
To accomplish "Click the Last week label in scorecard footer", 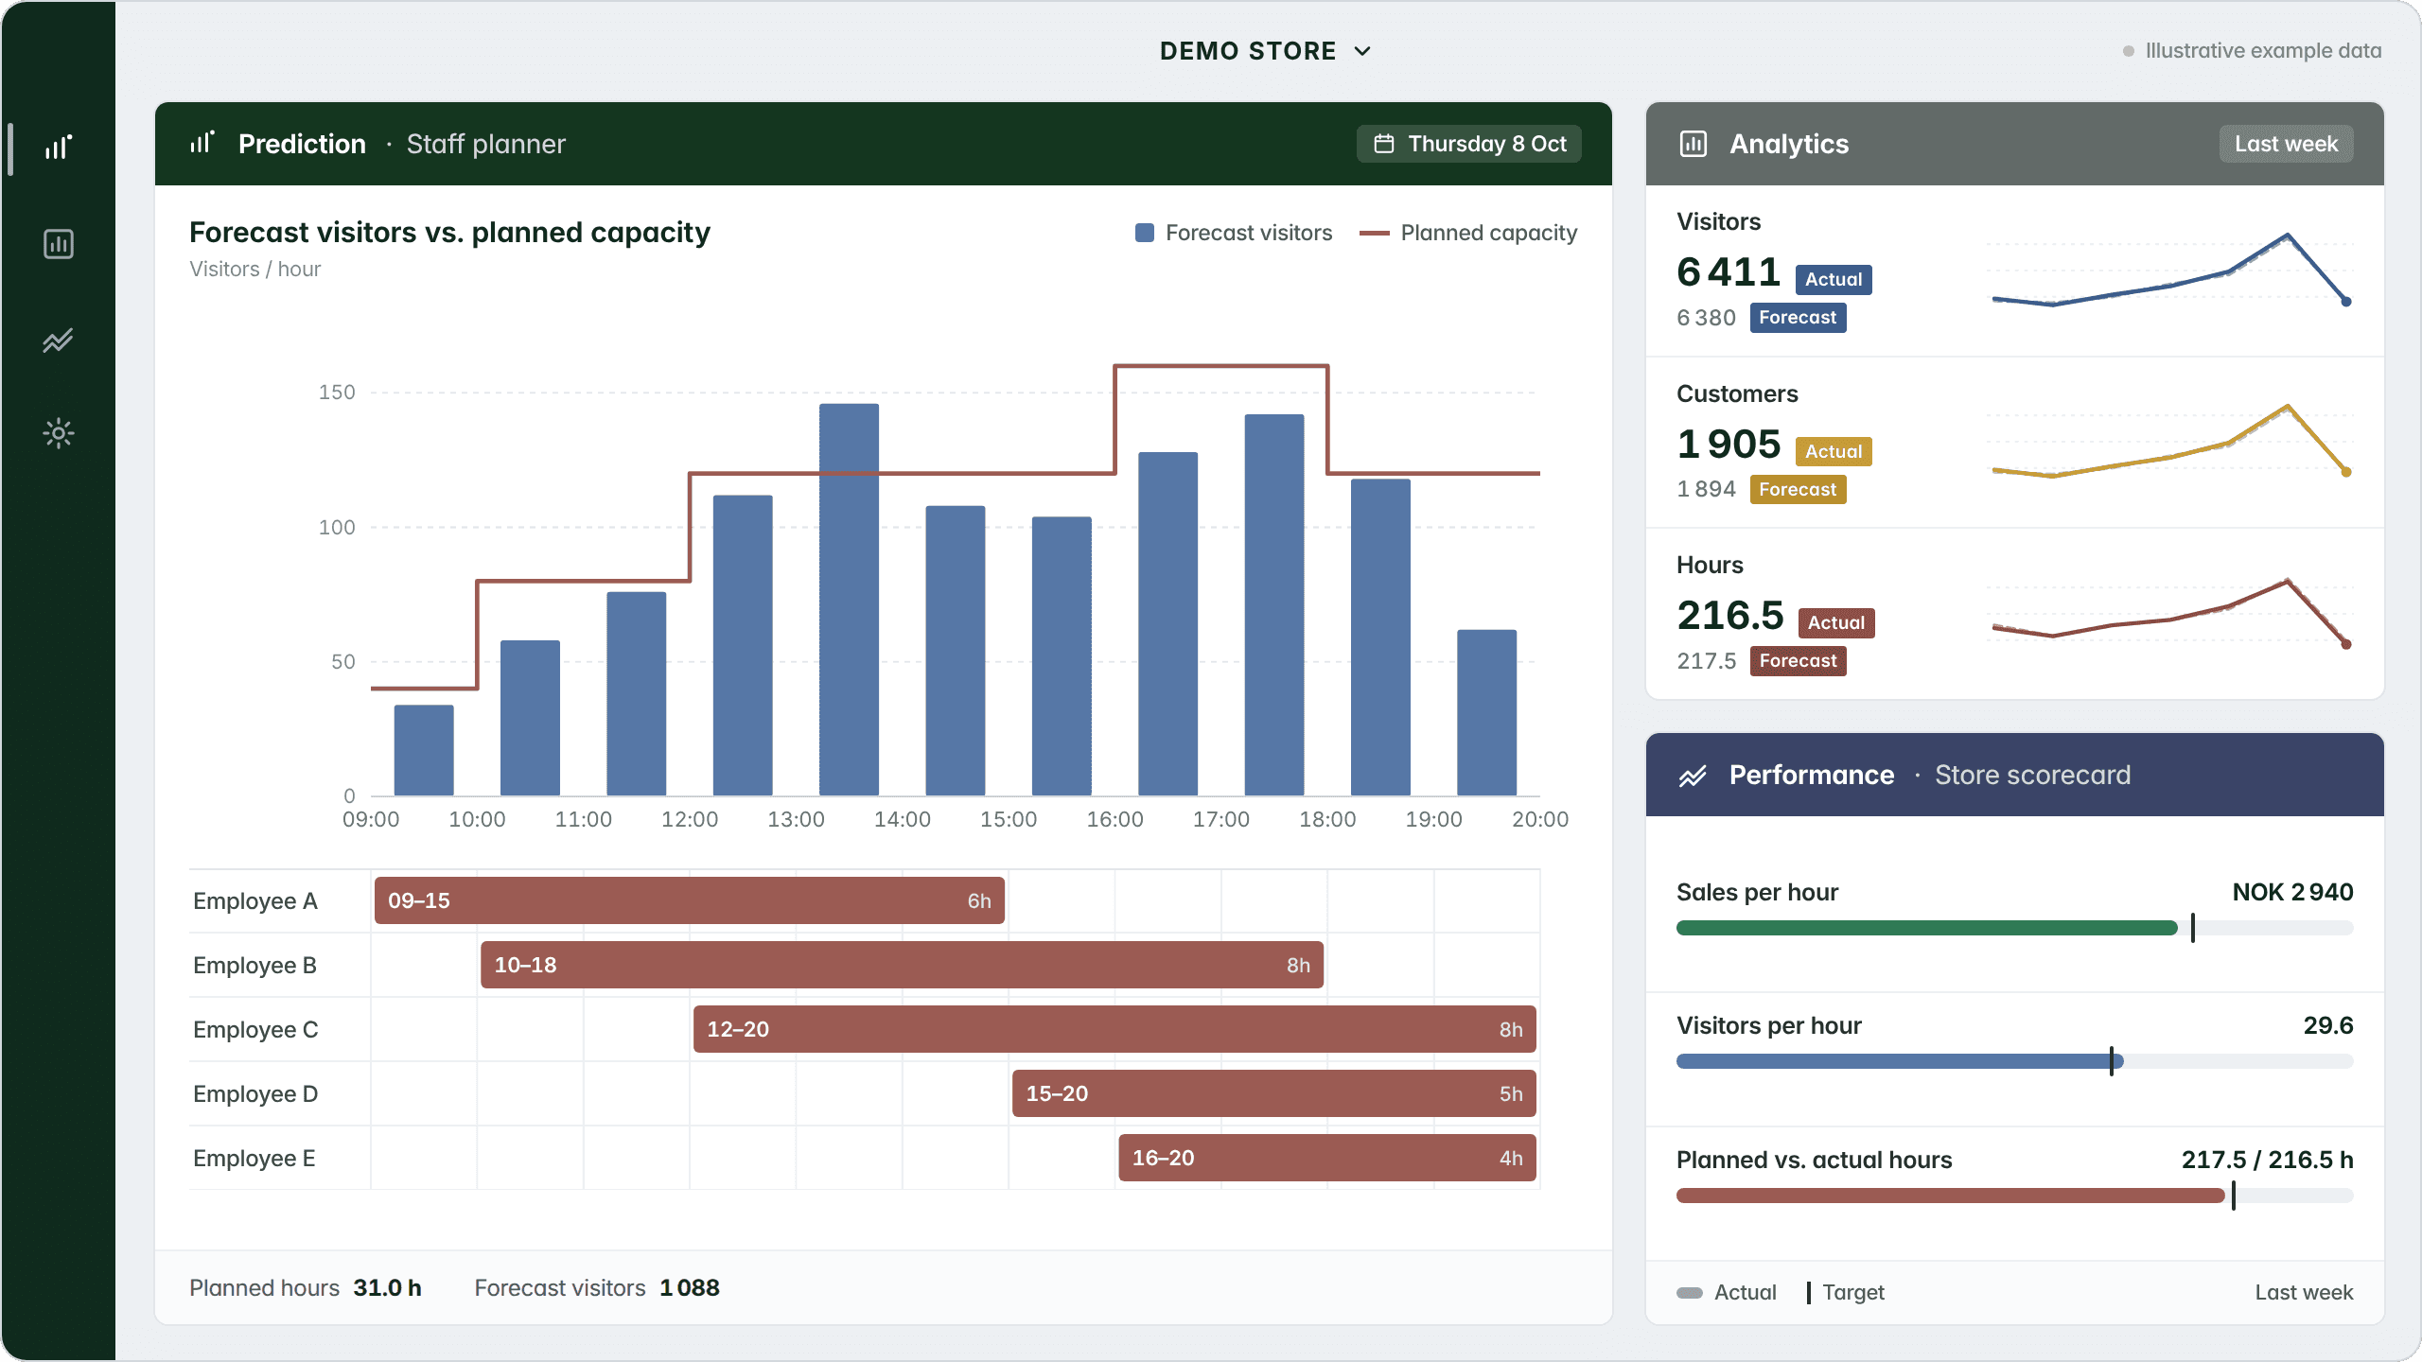I will (x=2304, y=1292).
